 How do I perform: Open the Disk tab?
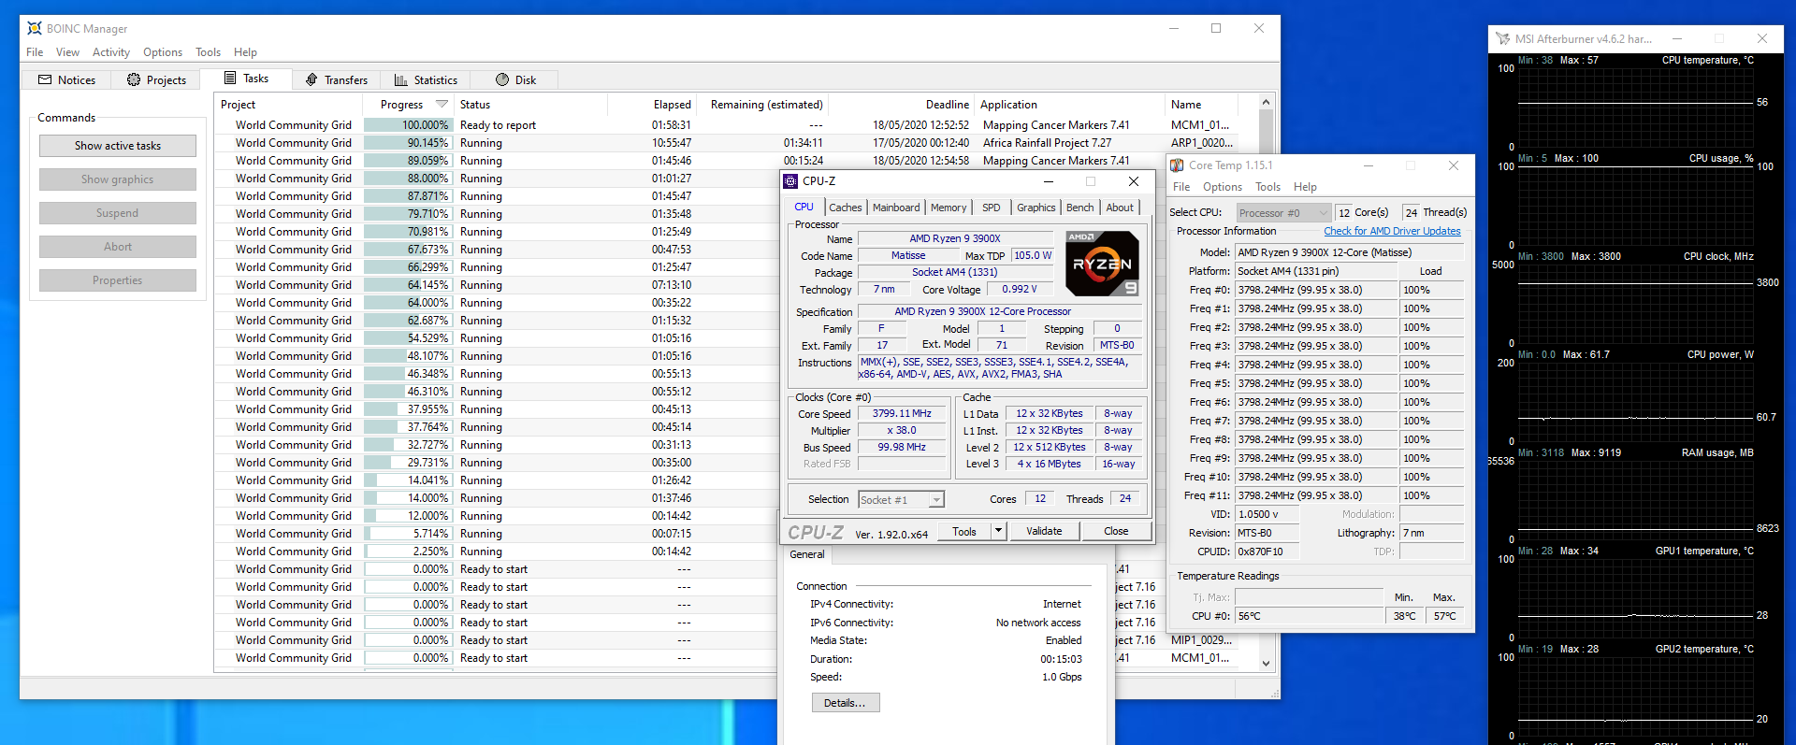point(515,80)
